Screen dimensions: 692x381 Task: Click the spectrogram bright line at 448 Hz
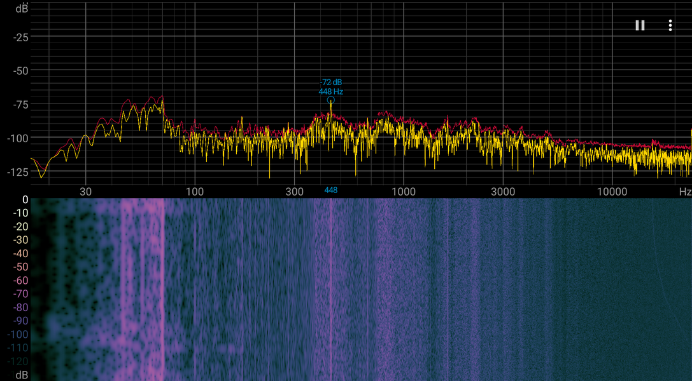coord(330,290)
